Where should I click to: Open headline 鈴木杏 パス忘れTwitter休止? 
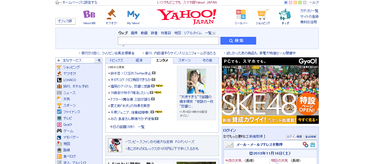coord(131,73)
